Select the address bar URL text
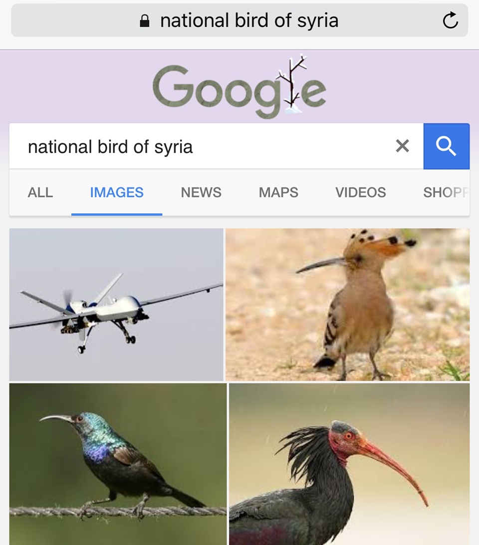 pyautogui.click(x=249, y=20)
